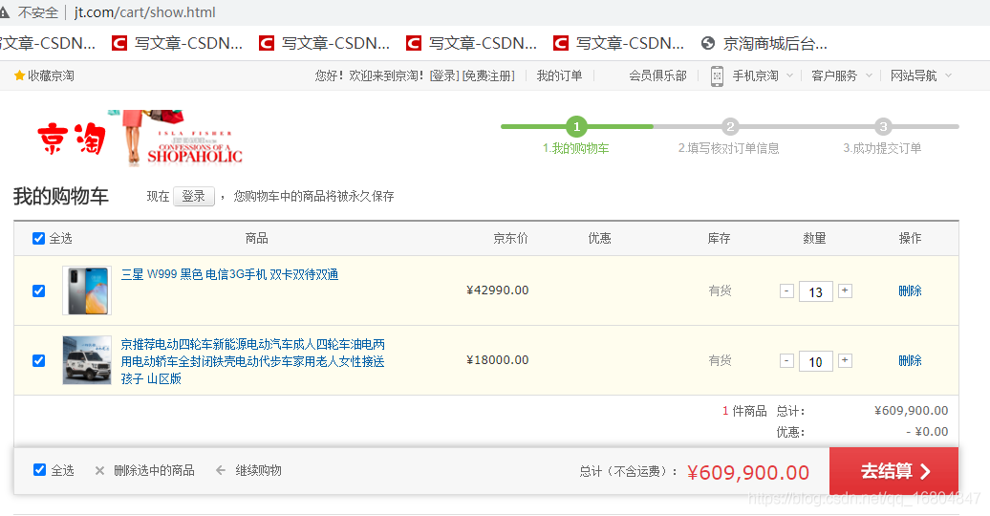Click the 2.填写核对订单信息 step label
This screenshot has height=516, width=990.
(x=728, y=148)
